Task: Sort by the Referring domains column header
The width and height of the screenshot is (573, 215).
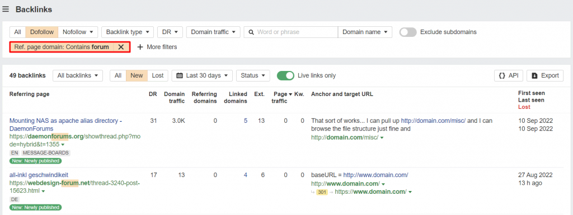Action: click(x=204, y=97)
